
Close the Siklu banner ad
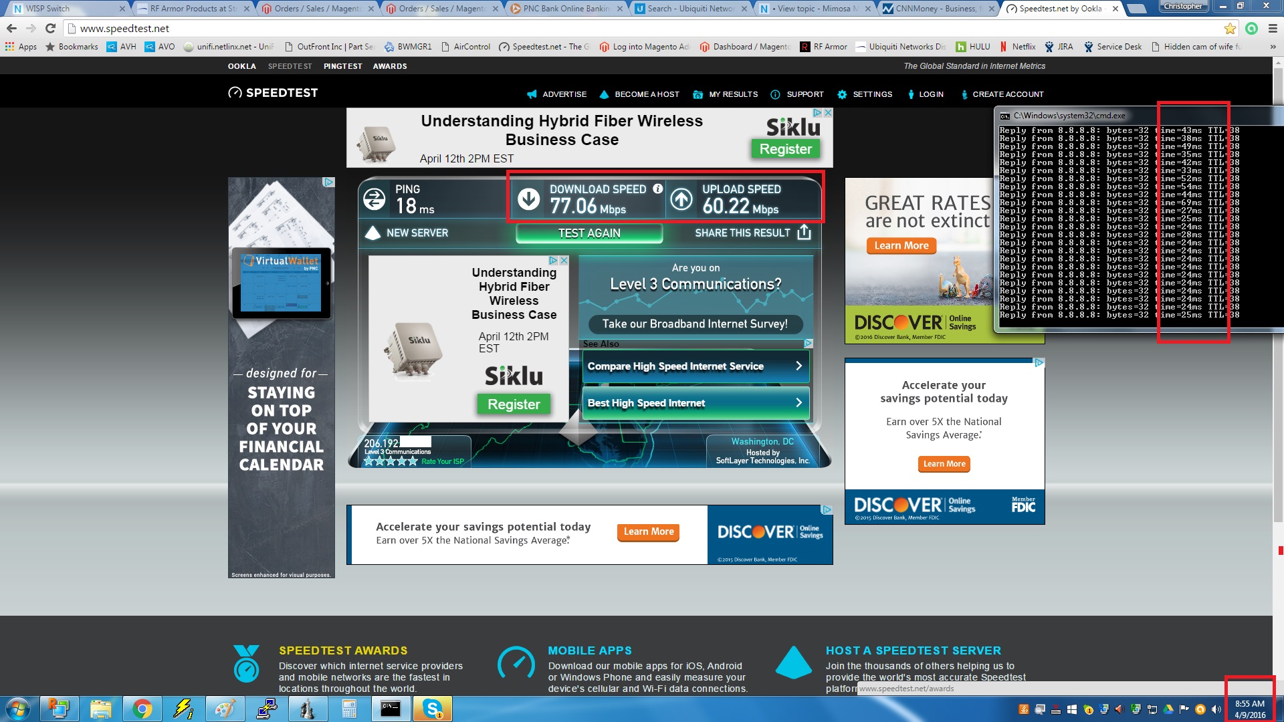point(828,113)
